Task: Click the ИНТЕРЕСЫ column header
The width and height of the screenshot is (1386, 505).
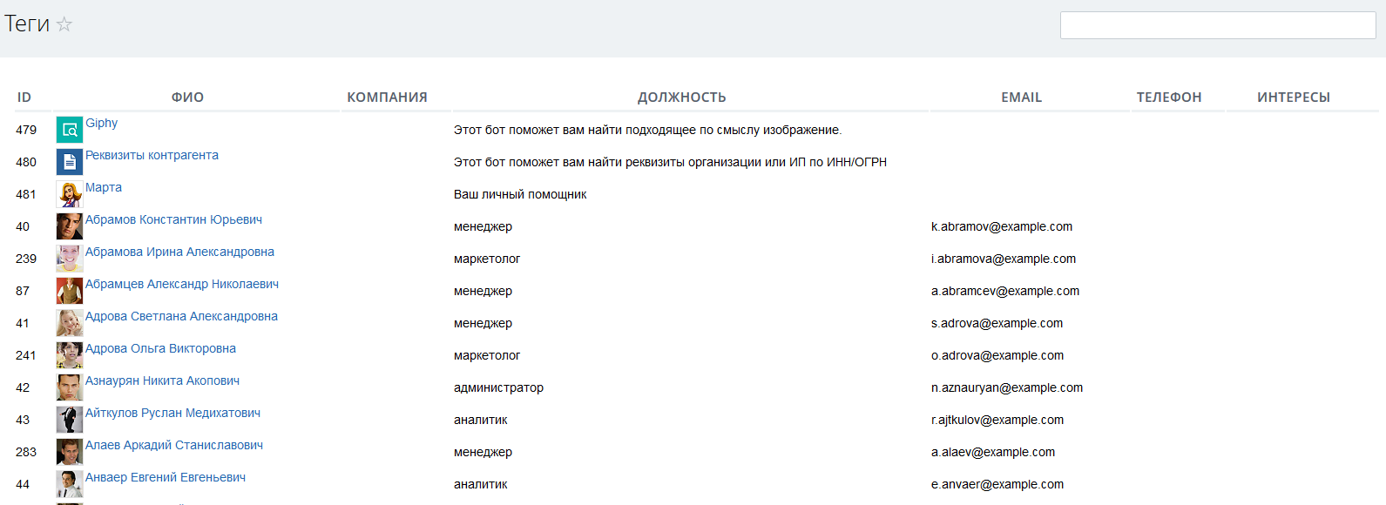Action: [x=1293, y=98]
